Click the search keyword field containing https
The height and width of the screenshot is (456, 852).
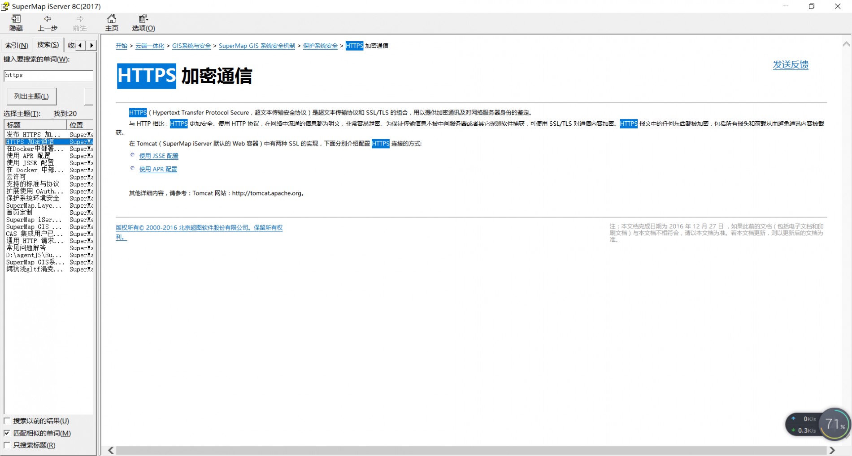(x=48, y=75)
